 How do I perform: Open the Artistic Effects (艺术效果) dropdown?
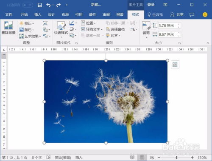(x=30, y=36)
